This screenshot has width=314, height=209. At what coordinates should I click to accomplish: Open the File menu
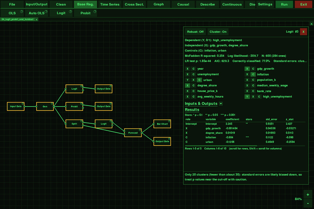point(12,4)
